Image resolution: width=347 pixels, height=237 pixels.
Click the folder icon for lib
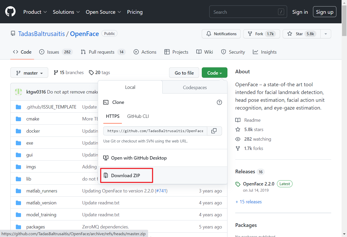coord(18,179)
